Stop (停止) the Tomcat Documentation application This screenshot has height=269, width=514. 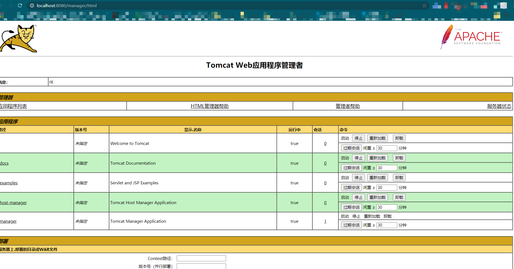pyautogui.click(x=358, y=158)
